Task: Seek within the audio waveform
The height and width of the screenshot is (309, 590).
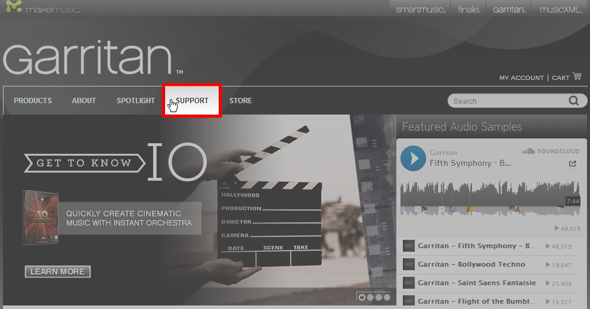Action: [x=490, y=199]
